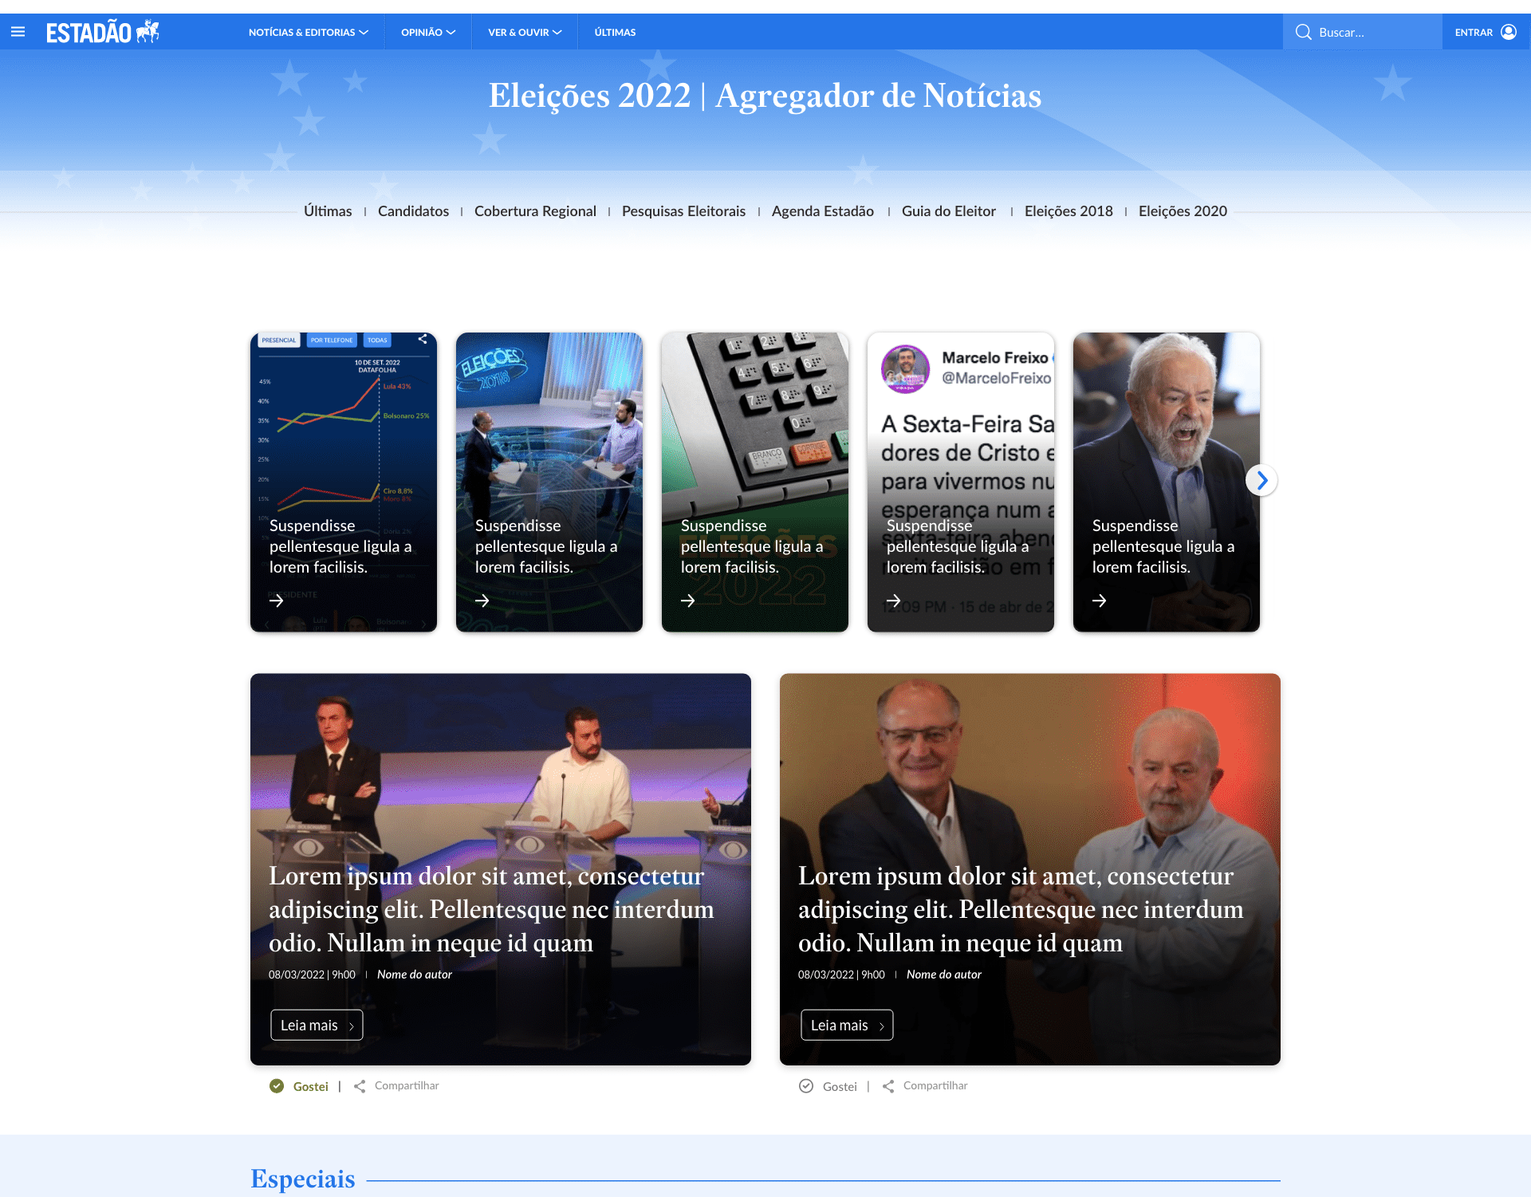
Task: Click Alckmin-Lula article headline text
Action: point(1021,909)
